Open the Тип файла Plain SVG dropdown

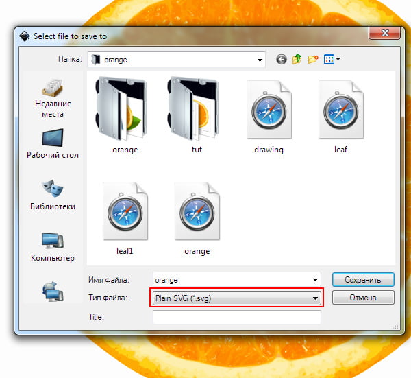click(237, 298)
